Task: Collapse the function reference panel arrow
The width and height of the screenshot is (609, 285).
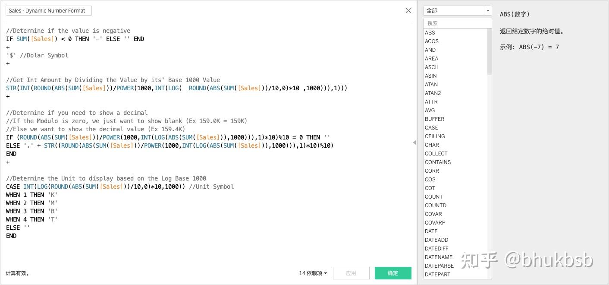Action: coord(414,142)
